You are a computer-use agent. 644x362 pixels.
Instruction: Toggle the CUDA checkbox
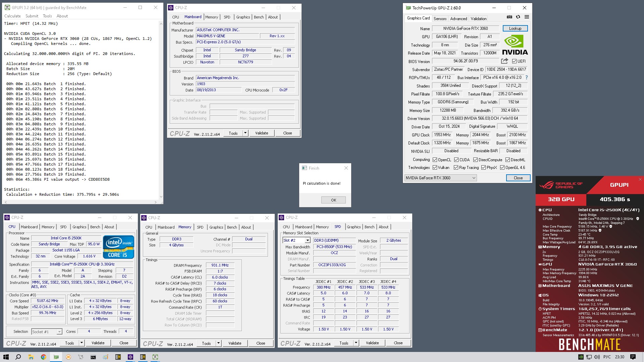(x=456, y=160)
